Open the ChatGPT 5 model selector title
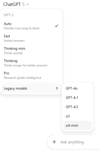 coord(16,4)
